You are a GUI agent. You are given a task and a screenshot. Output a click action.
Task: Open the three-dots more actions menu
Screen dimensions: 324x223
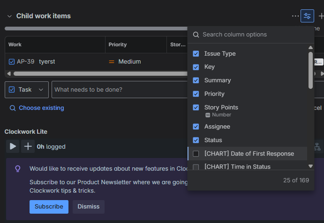coord(295,16)
